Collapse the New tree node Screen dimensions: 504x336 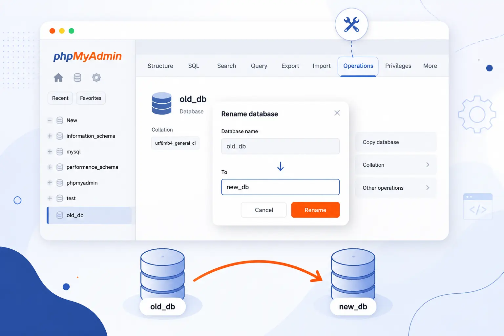[x=50, y=120]
